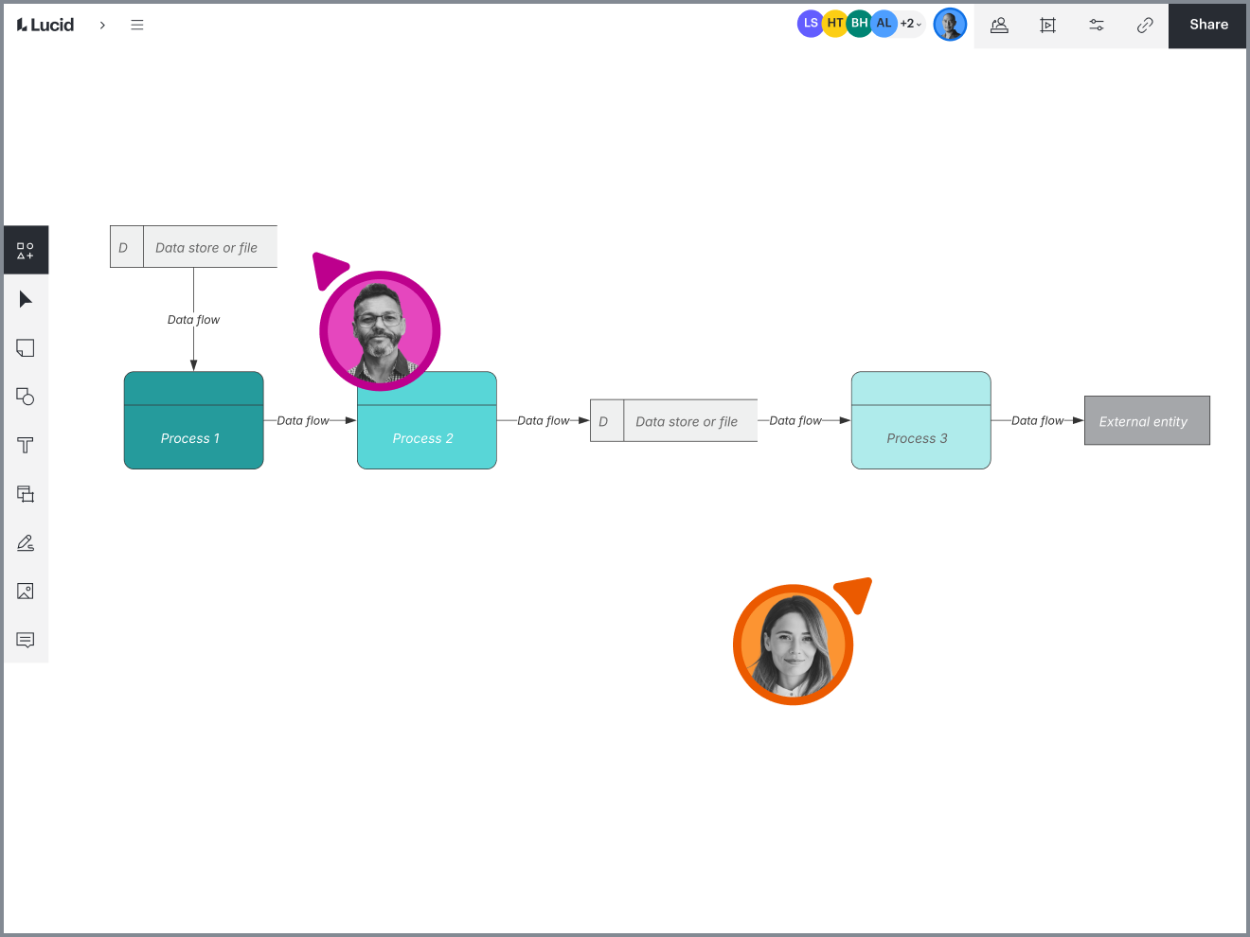The width and height of the screenshot is (1250, 937).
Task: Select the shape tool
Action: click(x=26, y=397)
